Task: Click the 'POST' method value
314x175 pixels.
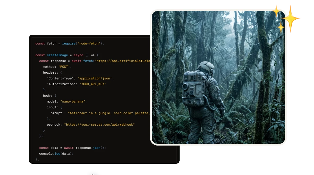Action: click(x=64, y=67)
